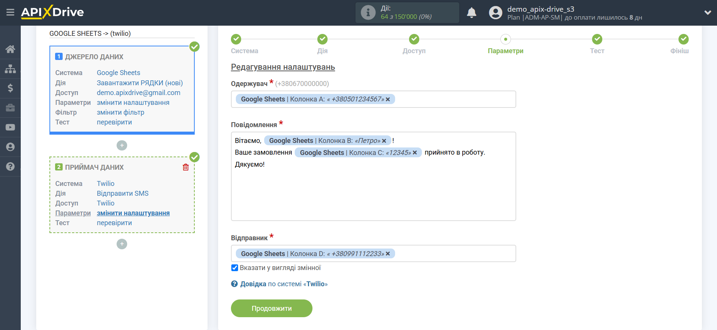Screen dimensions: 717x330
Task: Click the Продовжити button
Action: 272,309
